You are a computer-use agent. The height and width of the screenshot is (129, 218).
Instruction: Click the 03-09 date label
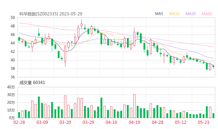[42, 122]
